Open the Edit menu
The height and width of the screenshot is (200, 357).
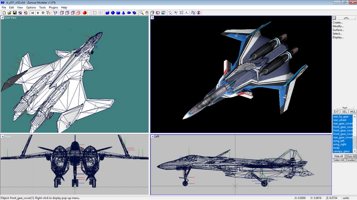(x=12, y=8)
